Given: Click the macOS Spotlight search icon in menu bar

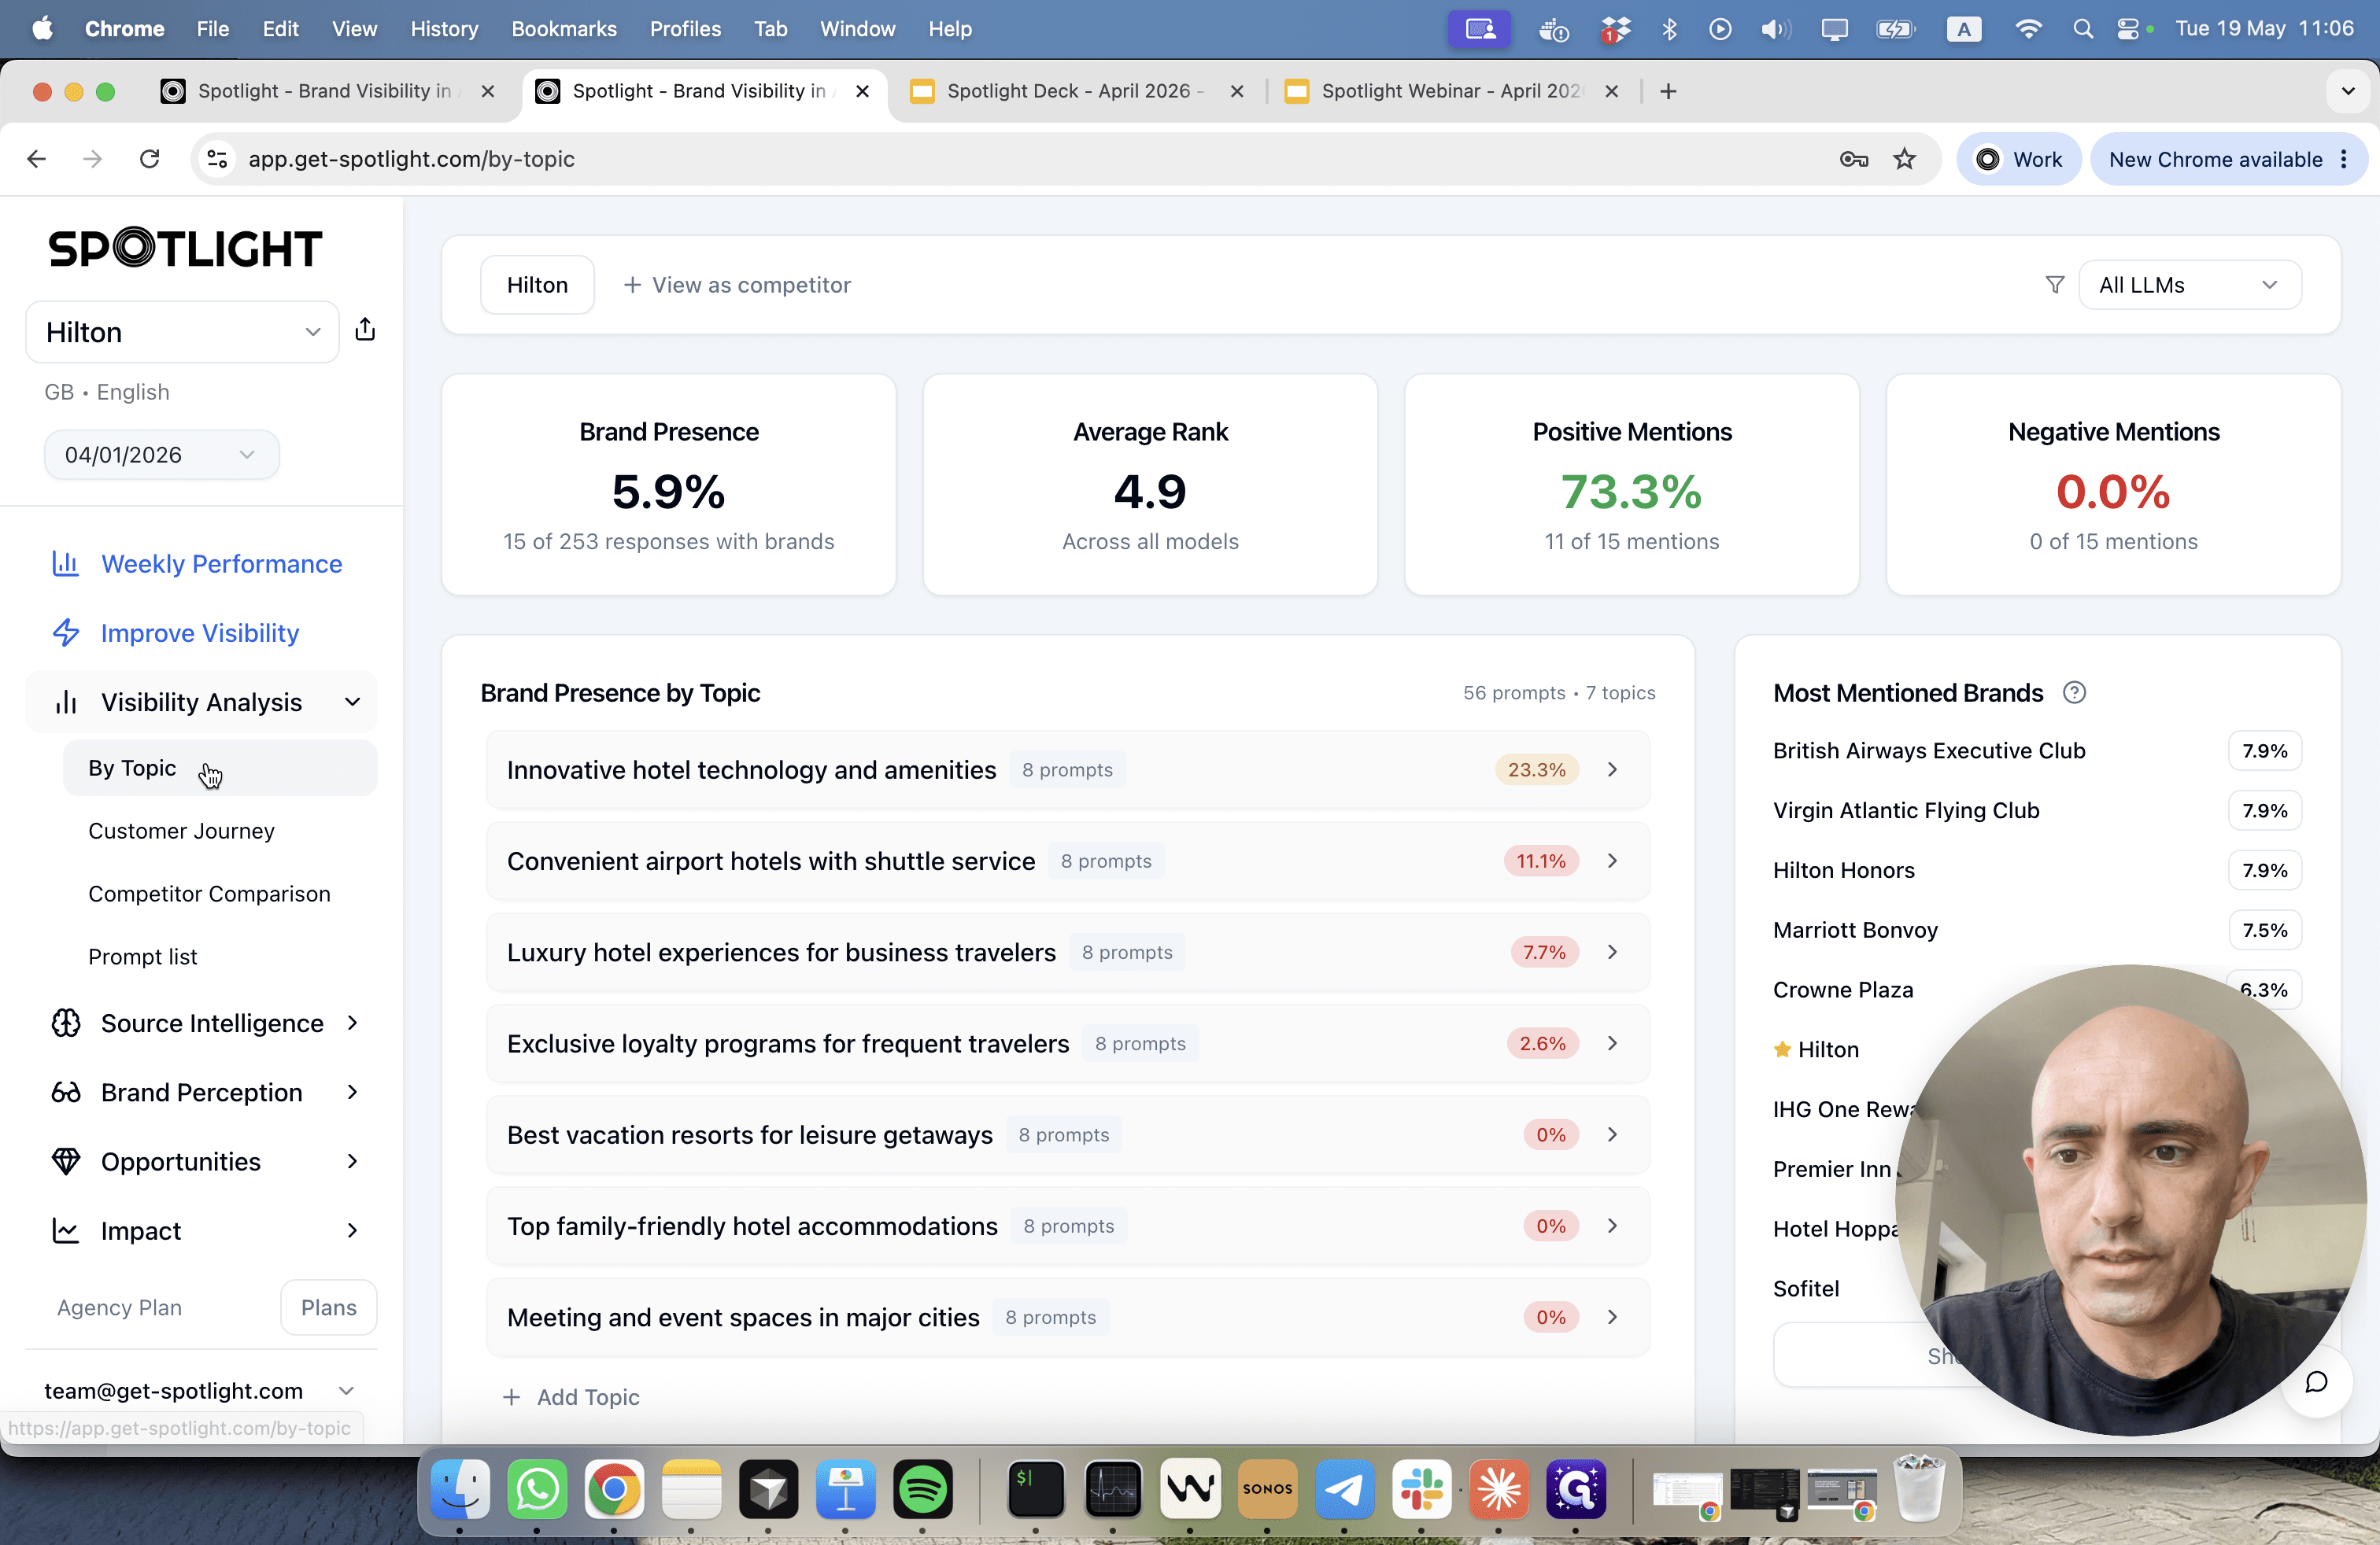Looking at the screenshot, I should [x=2082, y=29].
